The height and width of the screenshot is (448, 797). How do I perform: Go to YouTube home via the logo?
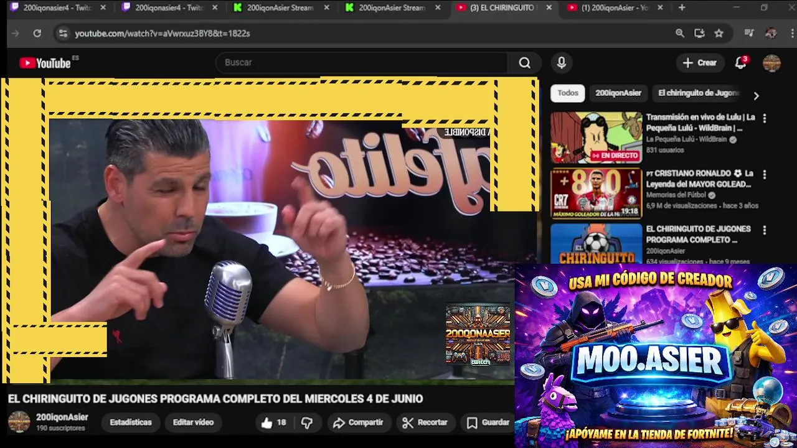click(45, 63)
